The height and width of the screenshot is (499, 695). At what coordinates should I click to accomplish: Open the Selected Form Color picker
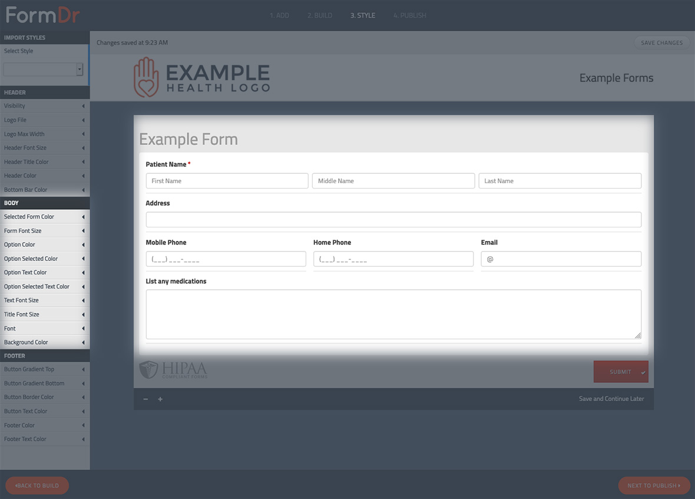coord(45,216)
